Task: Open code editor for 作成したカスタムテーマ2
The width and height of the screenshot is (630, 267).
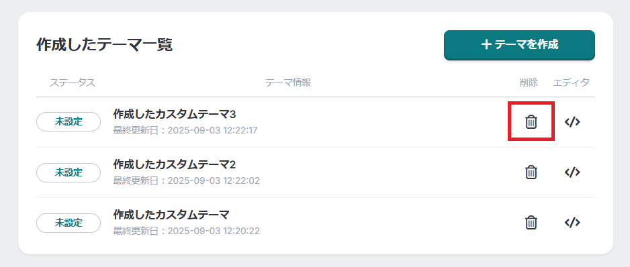Action: coord(572,172)
